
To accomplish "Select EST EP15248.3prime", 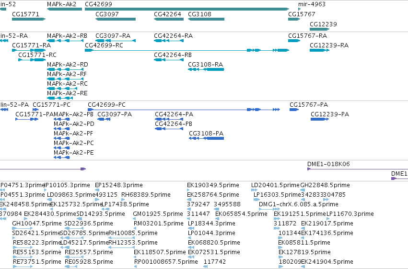I will [97, 190].
